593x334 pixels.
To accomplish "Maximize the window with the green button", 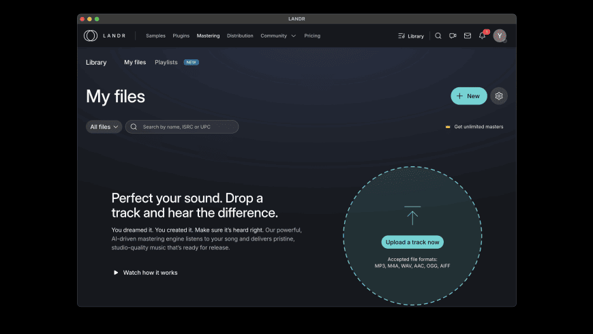I will pyautogui.click(x=97, y=19).
